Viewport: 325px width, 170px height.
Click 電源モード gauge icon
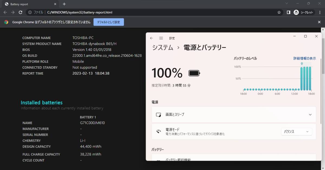[158, 132]
